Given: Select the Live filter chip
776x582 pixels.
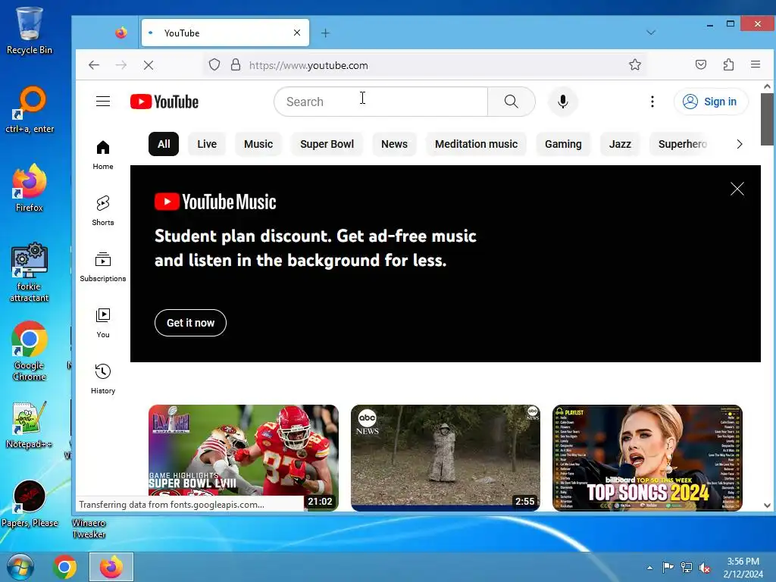Looking at the screenshot, I should (x=207, y=144).
